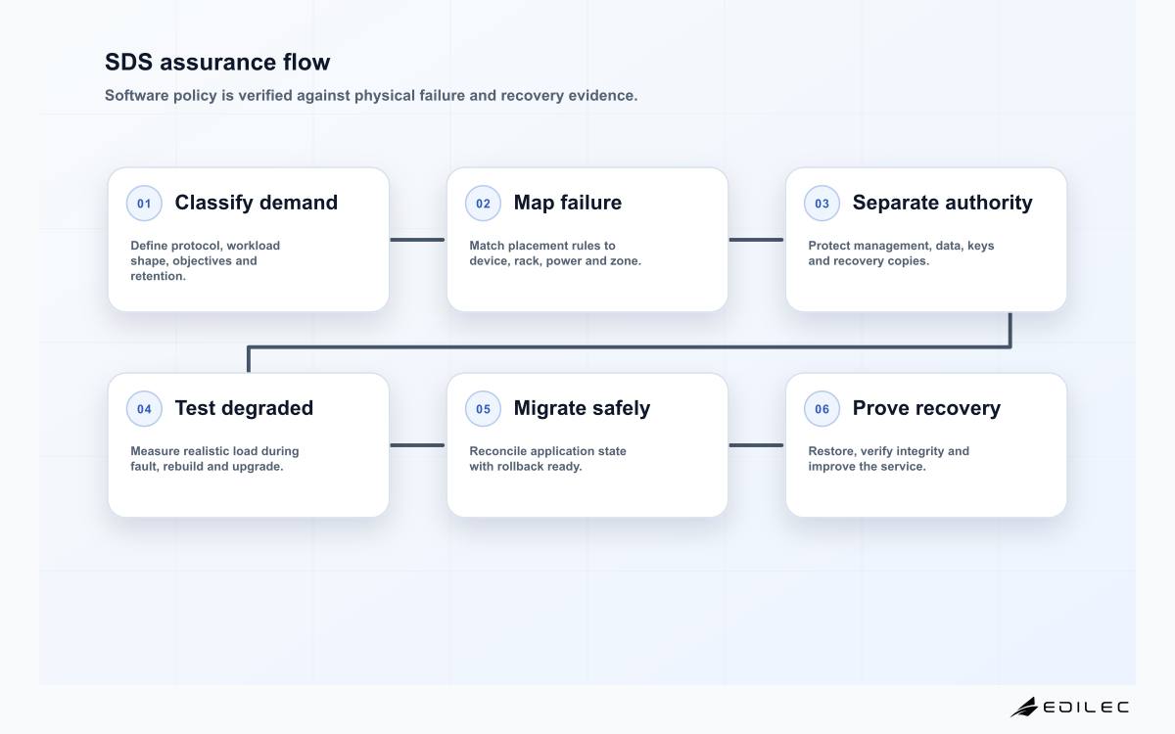This screenshot has width=1175, height=734.
Task: Click the 06 step number badge
Action: click(822, 409)
